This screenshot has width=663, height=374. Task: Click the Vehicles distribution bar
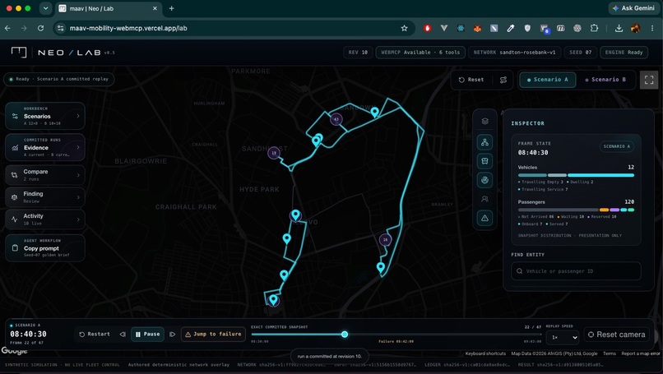(x=576, y=175)
